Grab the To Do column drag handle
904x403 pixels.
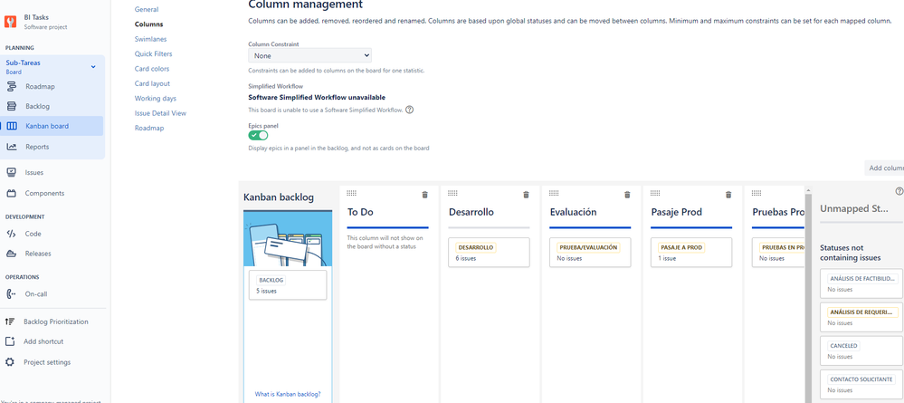tap(352, 193)
